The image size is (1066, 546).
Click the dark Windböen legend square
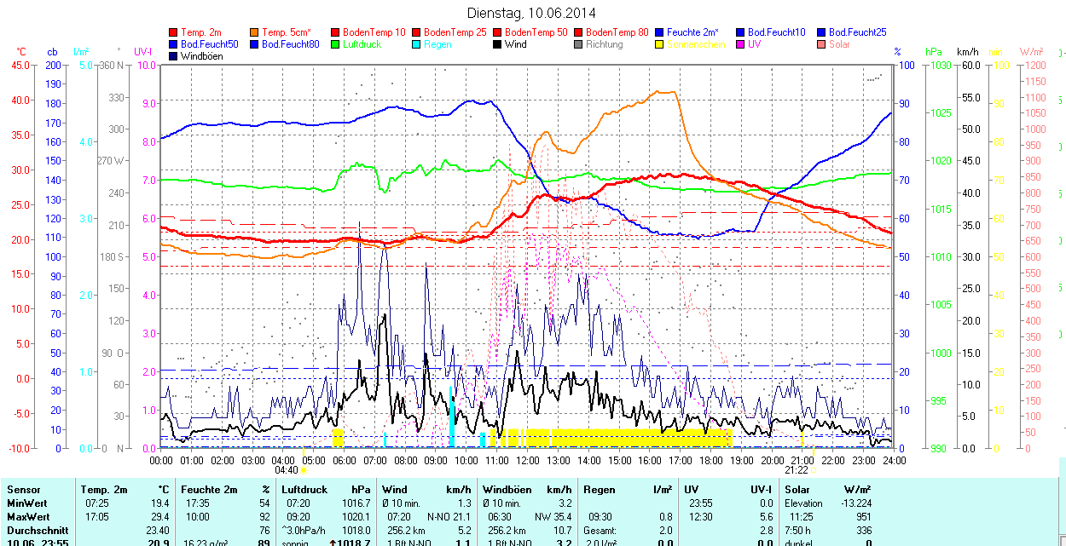pos(174,56)
